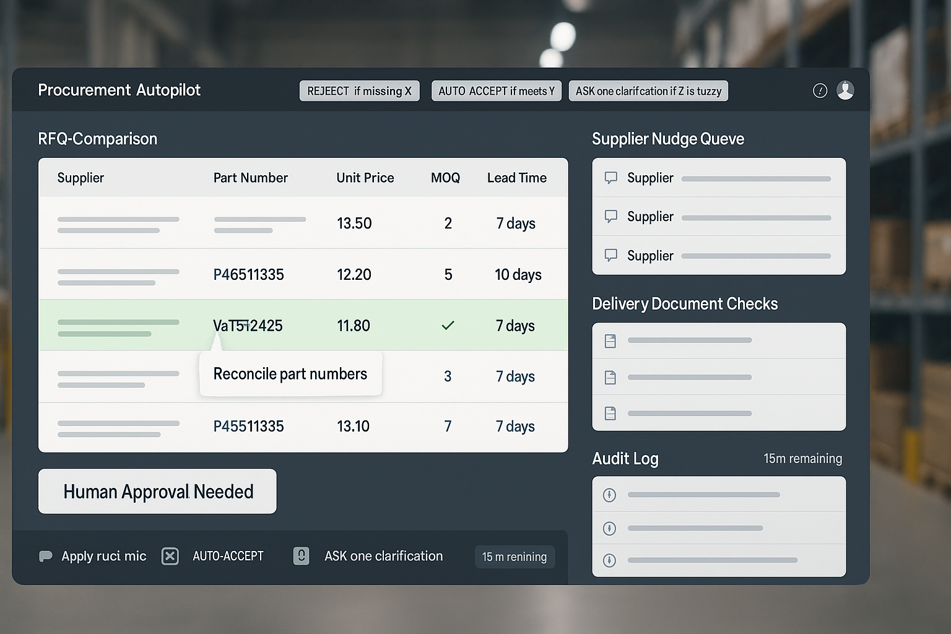Click the Apply rule chat icon
The height and width of the screenshot is (634, 951).
[46, 556]
